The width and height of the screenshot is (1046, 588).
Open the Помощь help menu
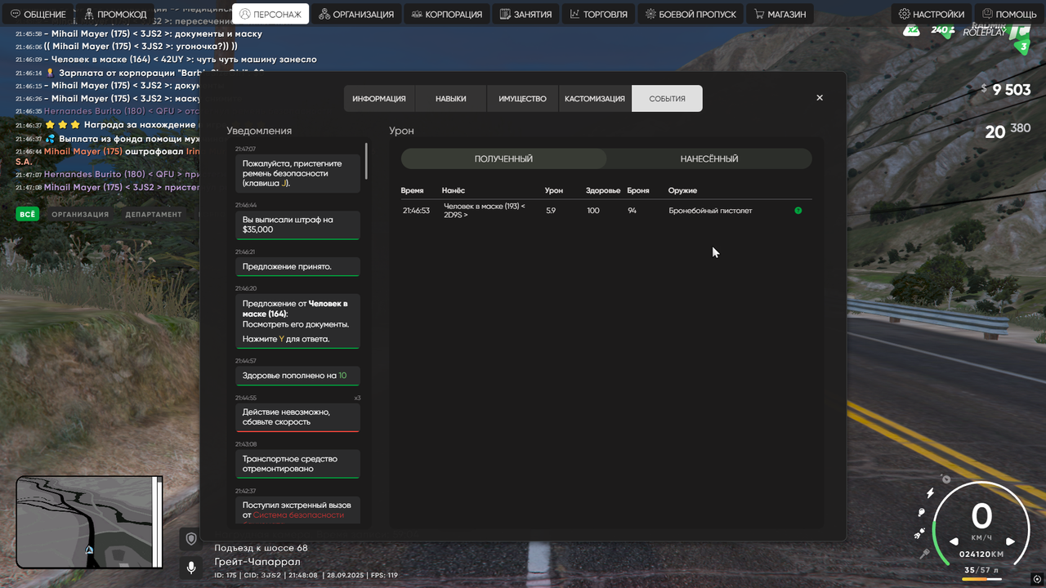[1009, 14]
